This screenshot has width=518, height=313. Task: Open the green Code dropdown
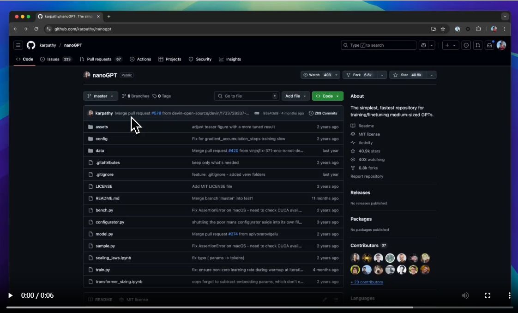pyautogui.click(x=327, y=96)
